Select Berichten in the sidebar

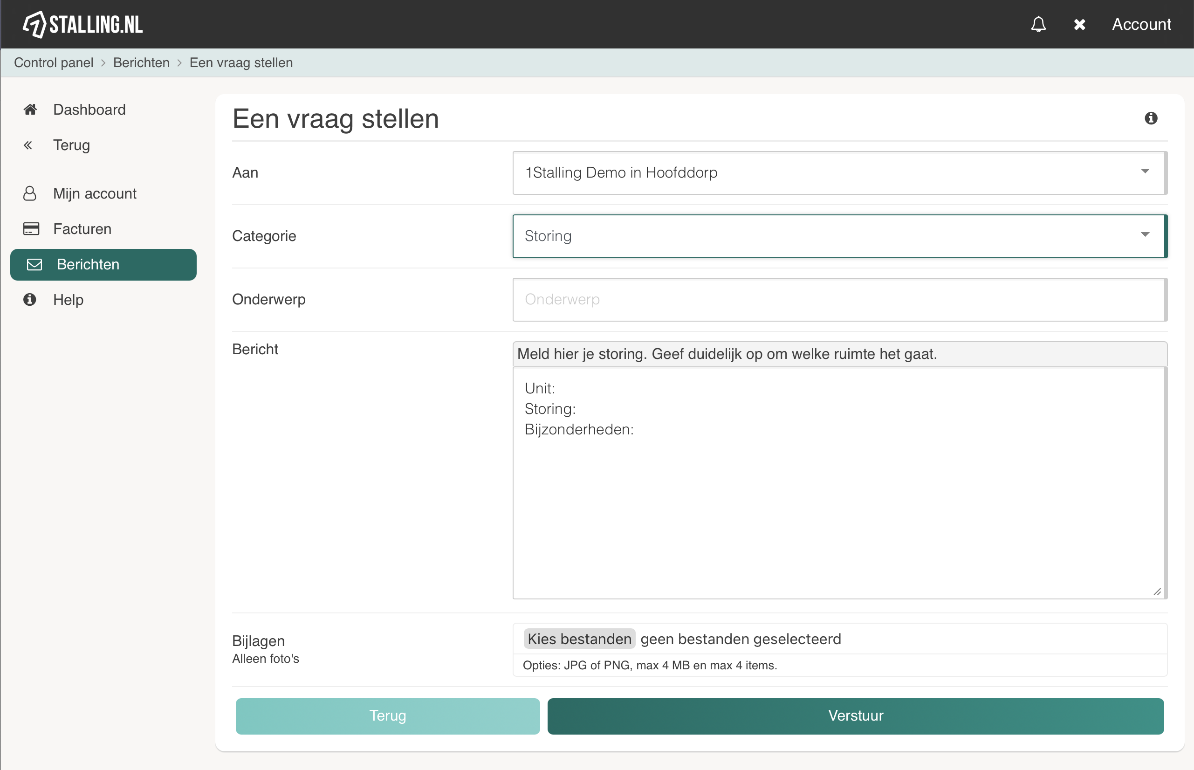103,264
